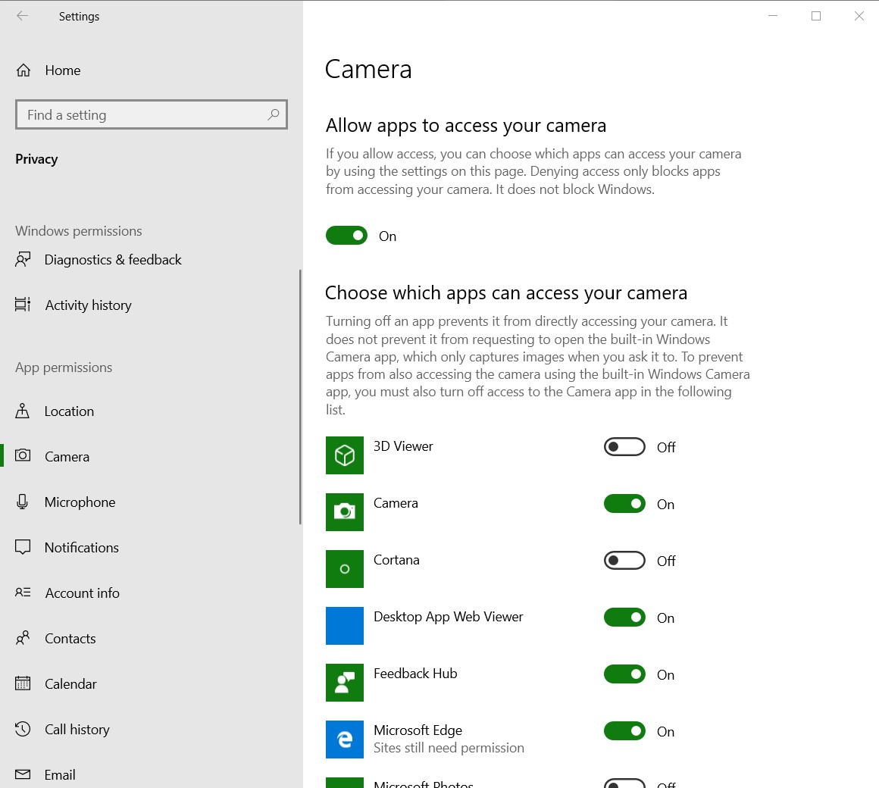Disable camera access for Camera app
This screenshot has height=788, width=879.
point(624,504)
